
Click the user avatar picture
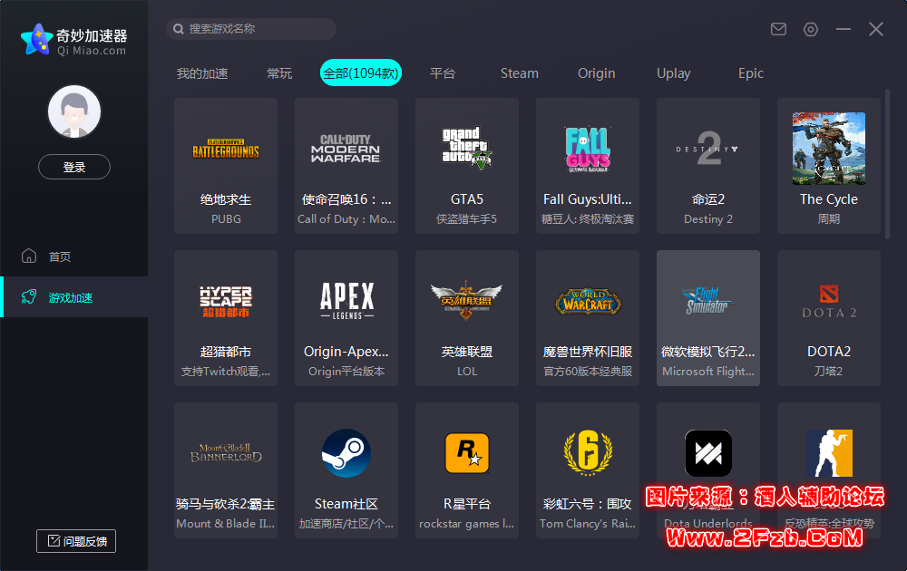[x=74, y=111]
